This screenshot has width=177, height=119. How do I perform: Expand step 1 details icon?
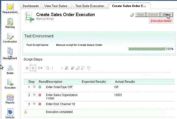coord(34,87)
